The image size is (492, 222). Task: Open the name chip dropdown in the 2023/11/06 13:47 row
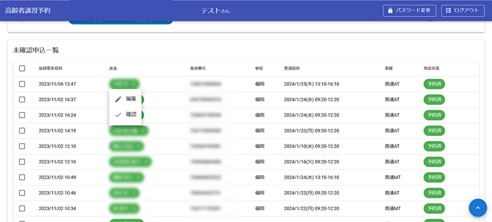tap(124, 84)
